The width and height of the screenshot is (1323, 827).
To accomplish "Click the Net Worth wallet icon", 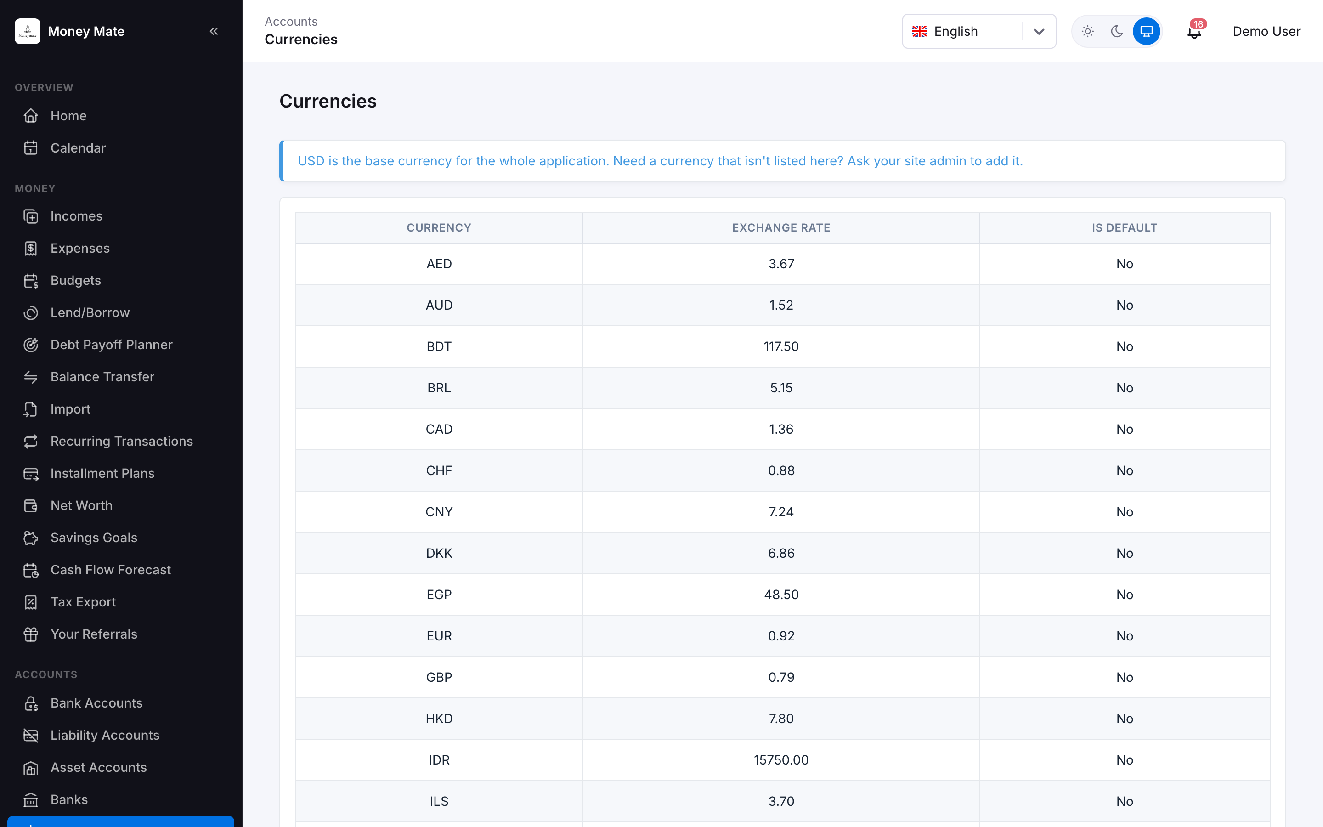I will [x=31, y=505].
